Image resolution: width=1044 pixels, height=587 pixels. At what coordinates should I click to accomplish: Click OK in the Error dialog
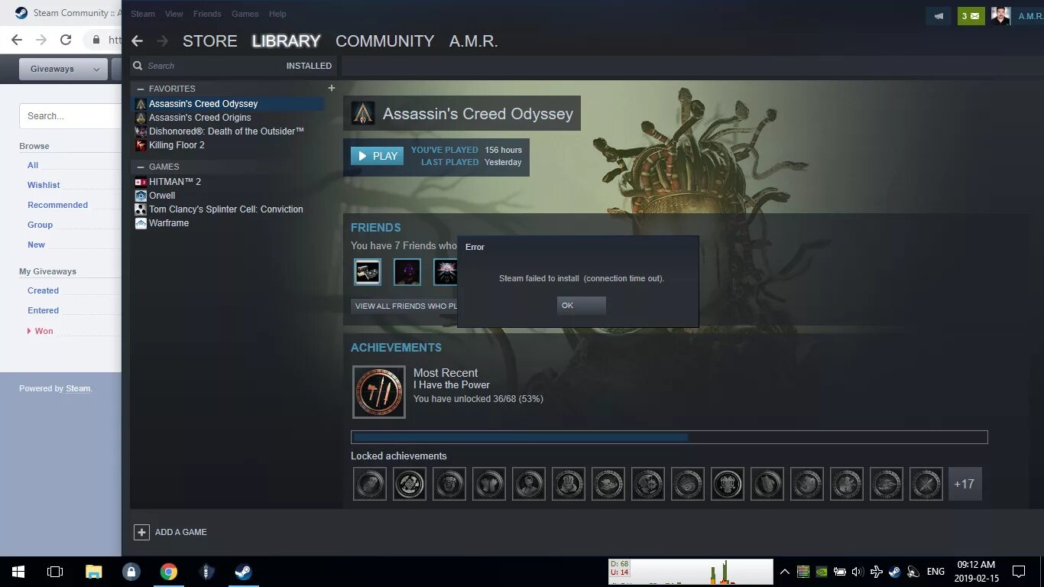[581, 305]
